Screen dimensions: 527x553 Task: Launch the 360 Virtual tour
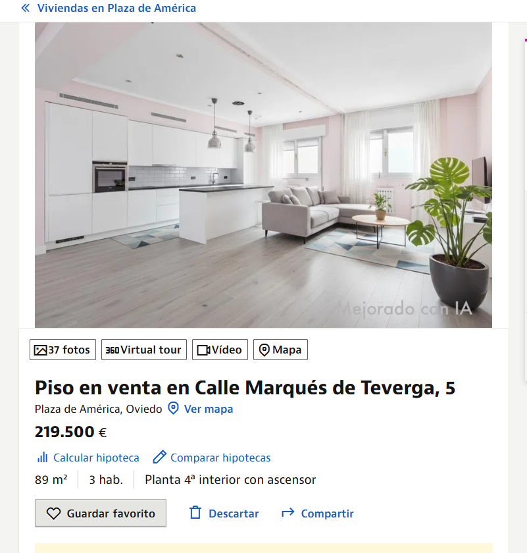tap(144, 350)
